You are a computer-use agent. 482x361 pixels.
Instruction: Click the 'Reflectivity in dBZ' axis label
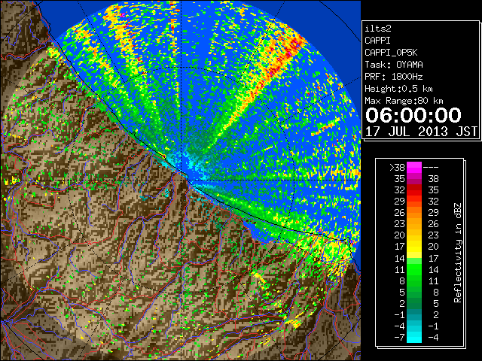pos(458,253)
